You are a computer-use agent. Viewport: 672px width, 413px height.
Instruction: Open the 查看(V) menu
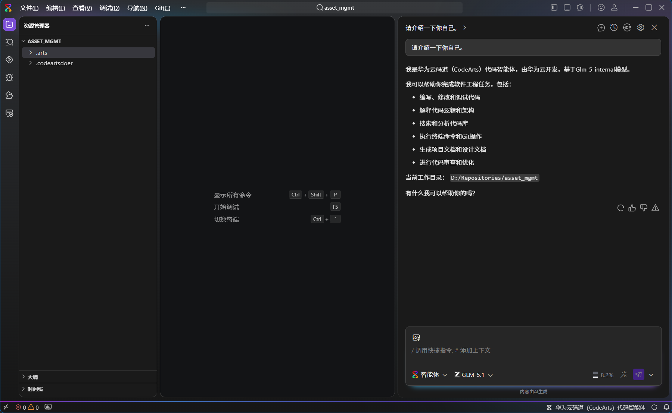82,8
